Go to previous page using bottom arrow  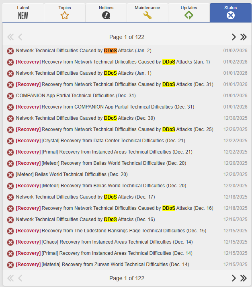point(20,278)
